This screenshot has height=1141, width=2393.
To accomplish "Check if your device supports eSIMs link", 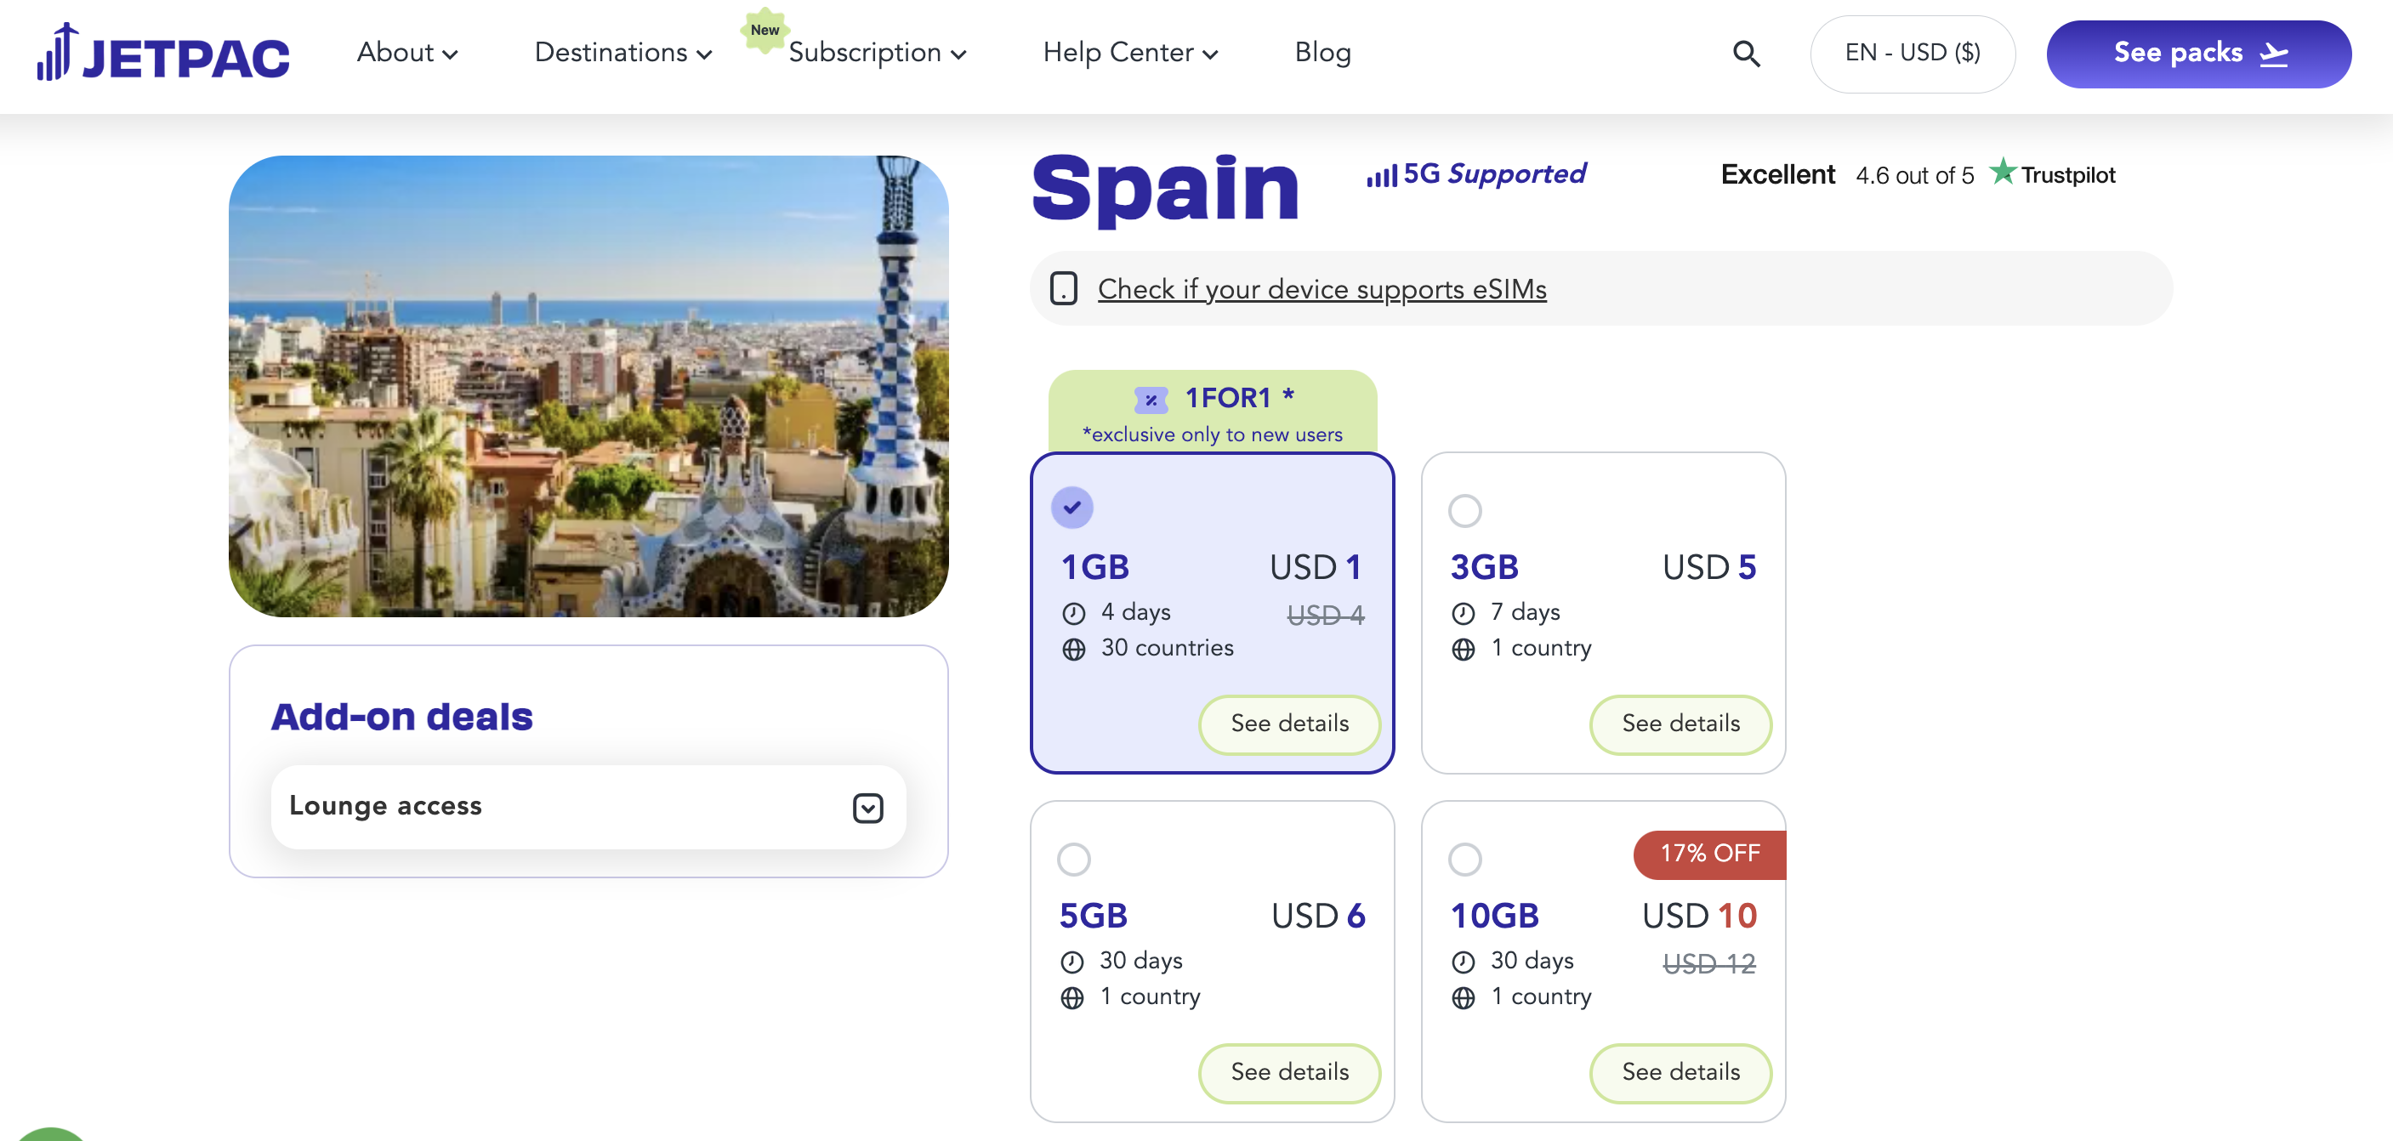I will [1321, 289].
